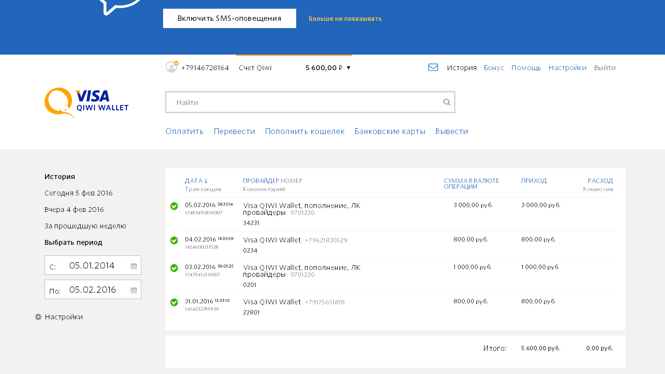Click comment 0234
Image resolution: width=665 pixels, height=374 pixels.
click(x=250, y=251)
